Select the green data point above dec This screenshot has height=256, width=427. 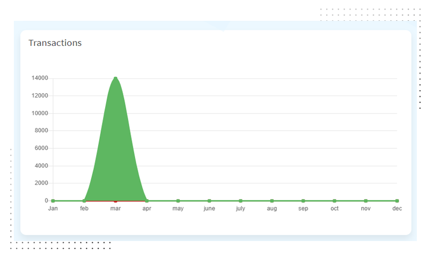[397, 201]
